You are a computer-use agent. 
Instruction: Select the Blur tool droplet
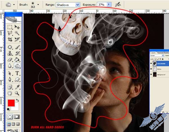10,66
